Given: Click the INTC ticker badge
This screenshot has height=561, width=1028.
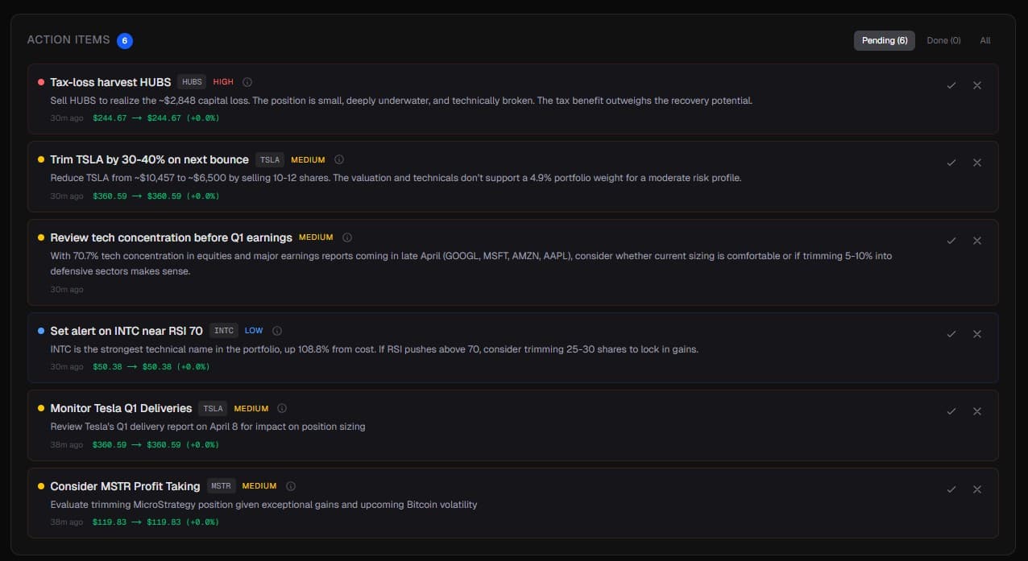Looking at the screenshot, I should [x=223, y=330].
